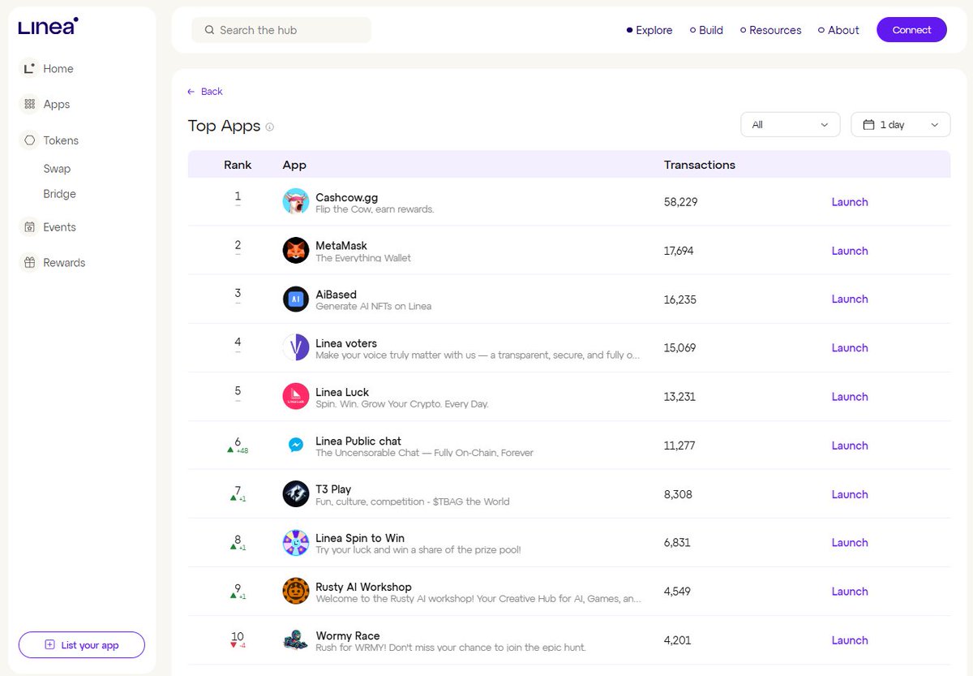Click the Back link above Top Apps
The height and width of the screenshot is (676, 973).
tap(204, 91)
